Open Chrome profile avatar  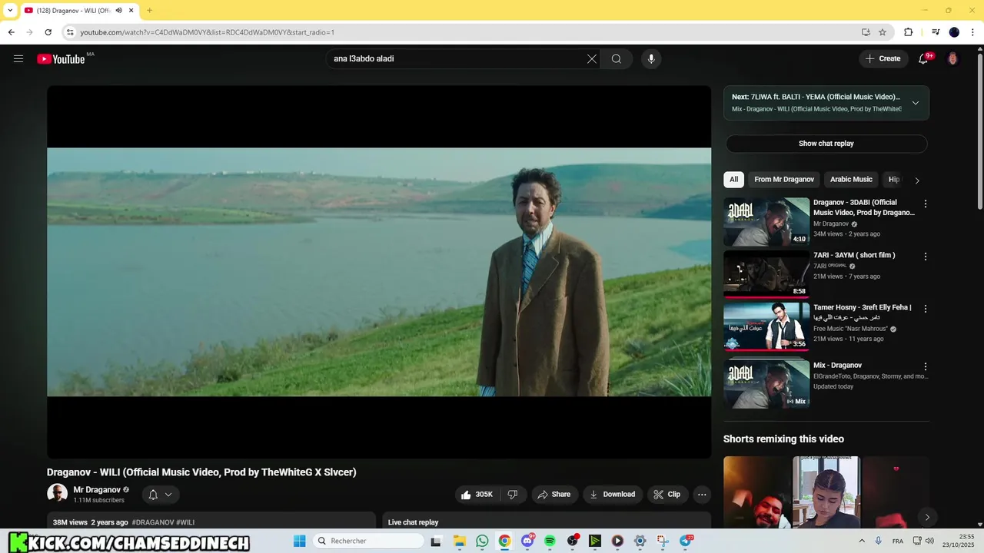point(954,32)
